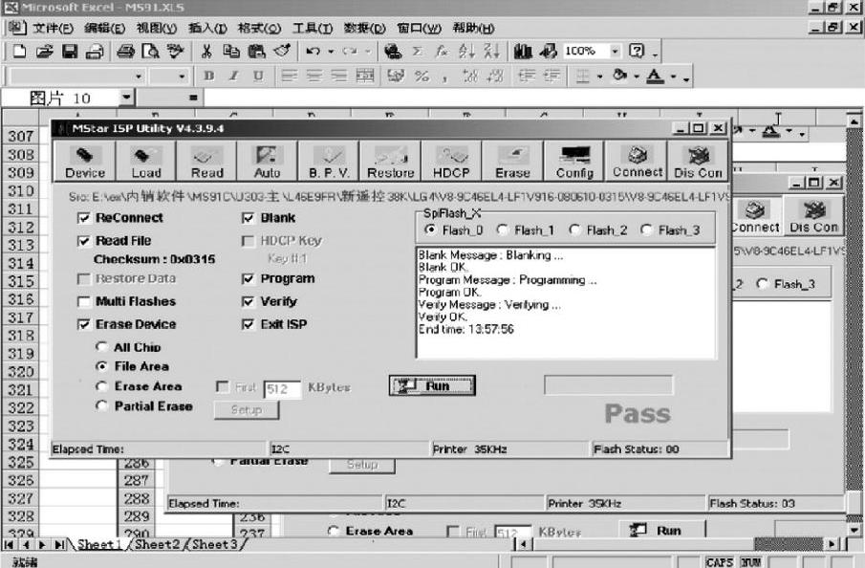The height and width of the screenshot is (568, 865).
Task: Click the AutoSum sigma icon
Action: (418, 52)
